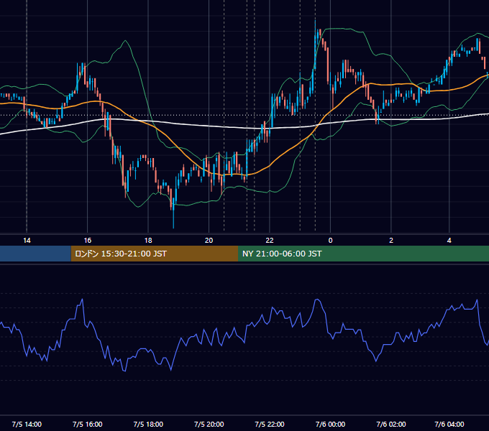Click the blue session bar before ロンドン
Image resolution: width=489 pixels, height=431 pixels.
pyautogui.click(x=35, y=254)
